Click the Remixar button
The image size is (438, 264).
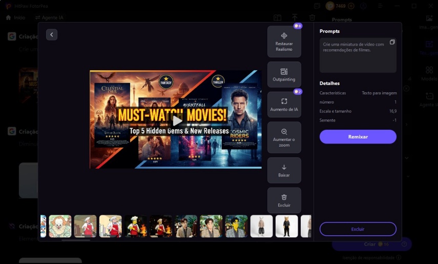358,137
